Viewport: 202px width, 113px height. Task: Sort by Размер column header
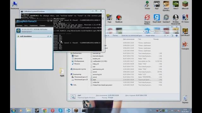click(156, 39)
